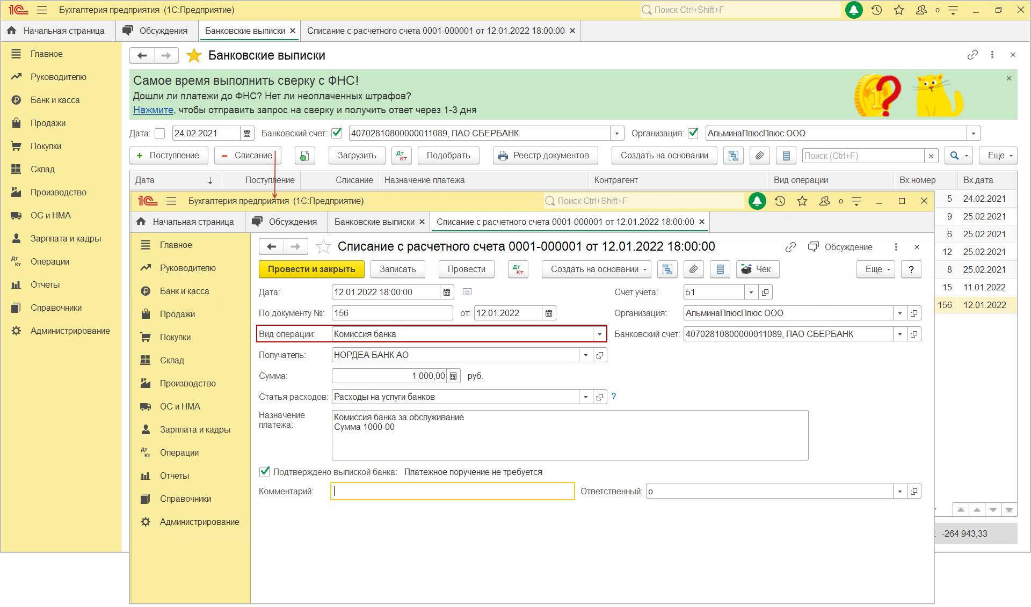The height and width of the screenshot is (607, 1031).
Task: Open history clock icon in top bar
Action: click(876, 10)
